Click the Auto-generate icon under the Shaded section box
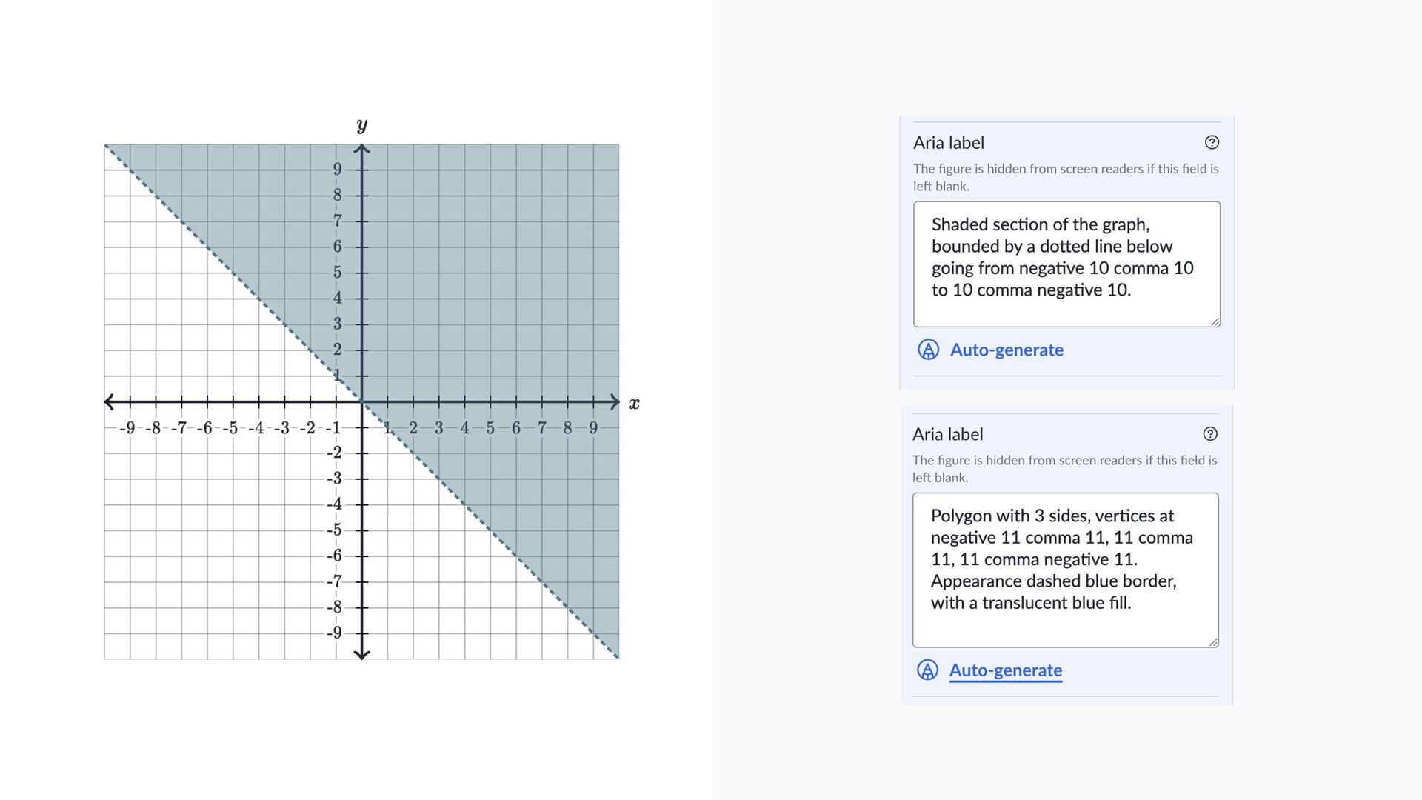 pos(928,350)
